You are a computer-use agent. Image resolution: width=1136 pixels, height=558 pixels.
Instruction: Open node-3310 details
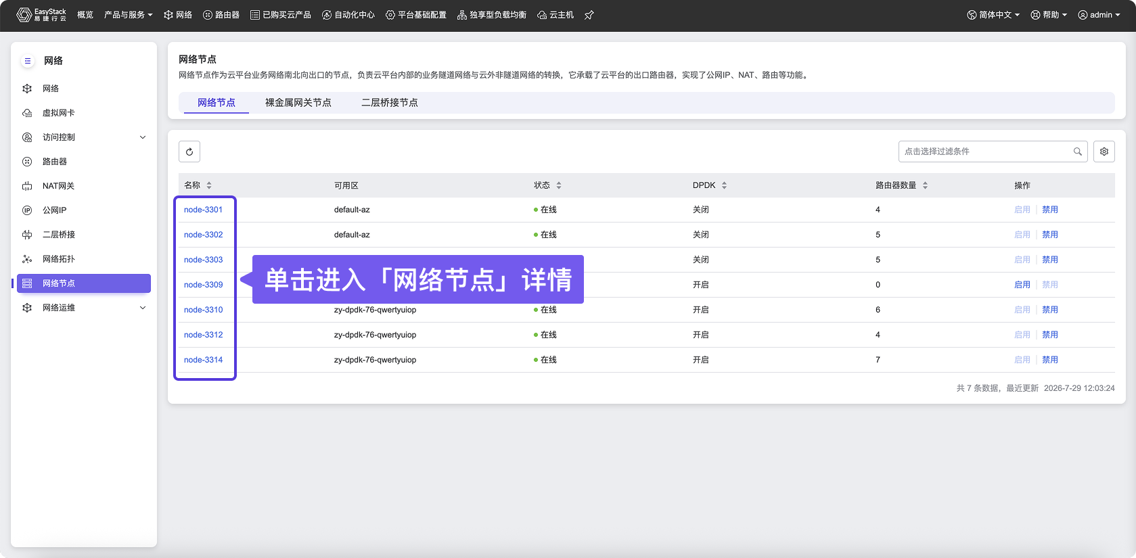pyautogui.click(x=203, y=310)
